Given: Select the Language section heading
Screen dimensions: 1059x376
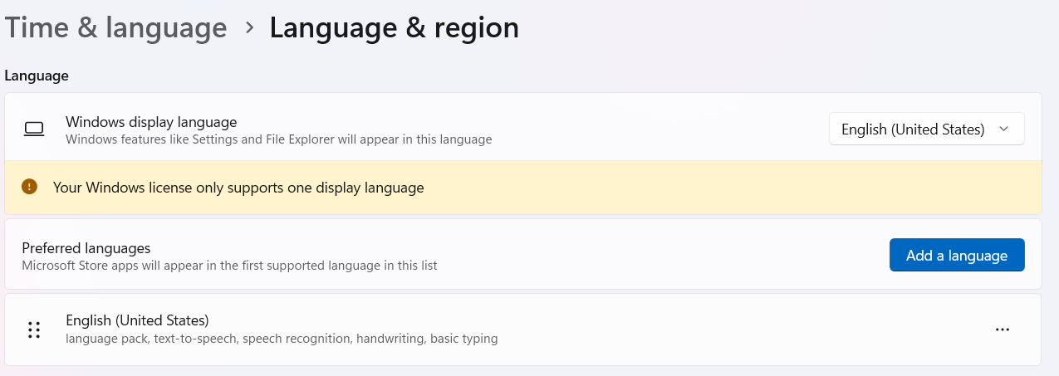Looking at the screenshot, I should click(x=37, y=76).
